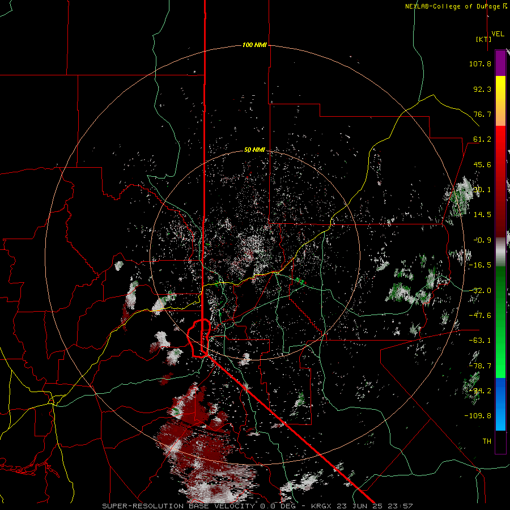This screenshot has width=510, height=510.
Task: Click the -47.6 scale value
Action: [x=480, y=316]
